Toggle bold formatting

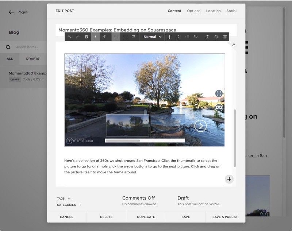click(x=87, y=37)
